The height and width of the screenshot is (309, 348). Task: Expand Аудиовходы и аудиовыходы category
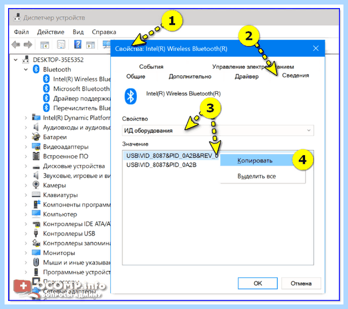(26, 127)
